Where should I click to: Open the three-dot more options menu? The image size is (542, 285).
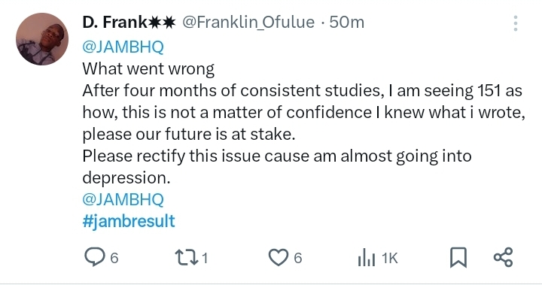point(516,23)
